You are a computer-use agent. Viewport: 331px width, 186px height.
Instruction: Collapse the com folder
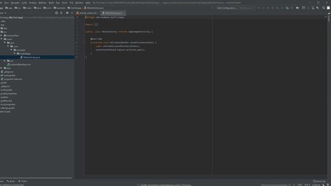[8, 47]
